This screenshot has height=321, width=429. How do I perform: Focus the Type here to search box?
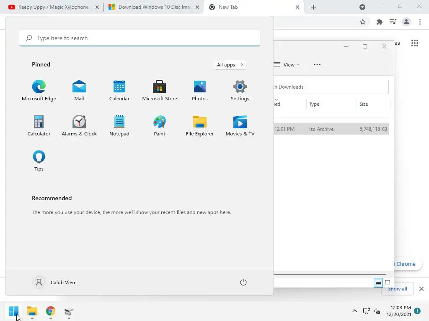[140, 38]
